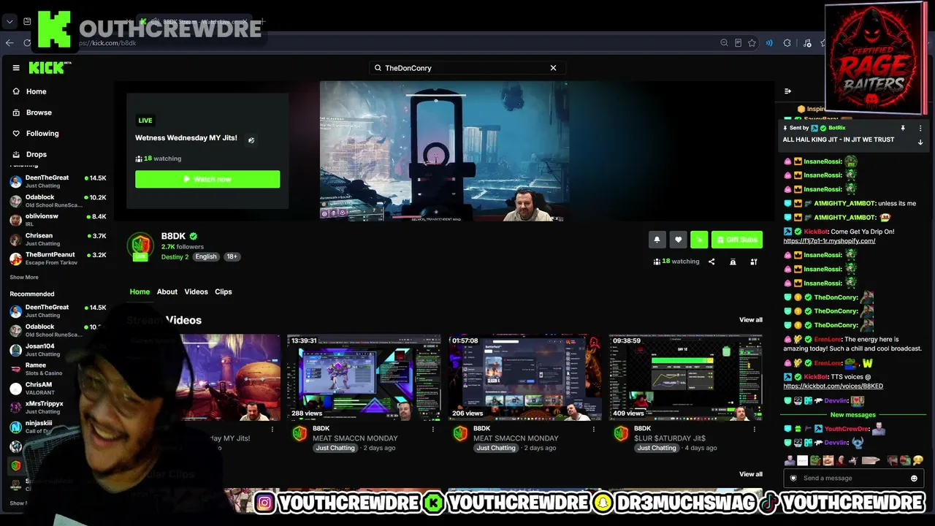Switch to the About tab
This screenshot has width=935, height=526.
click(x=167, y=291)
